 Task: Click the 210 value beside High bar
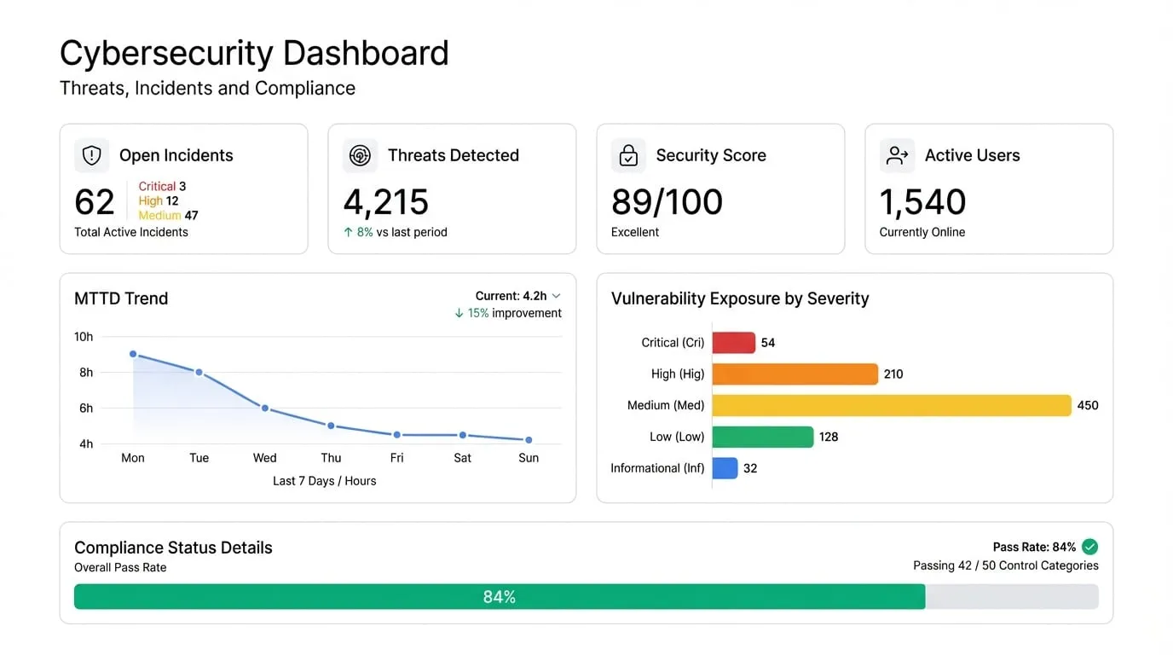point(893,374)
